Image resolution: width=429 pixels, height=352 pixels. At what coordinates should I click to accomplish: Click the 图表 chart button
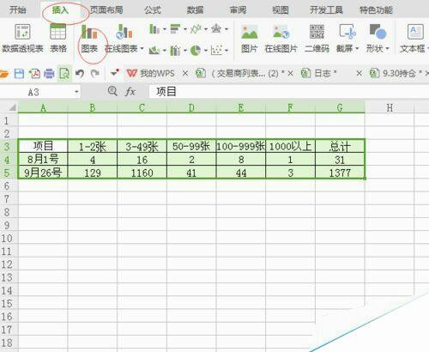point(89,39)
